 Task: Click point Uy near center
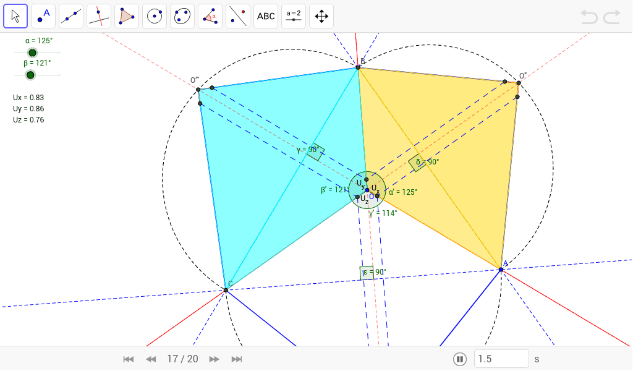366,180
